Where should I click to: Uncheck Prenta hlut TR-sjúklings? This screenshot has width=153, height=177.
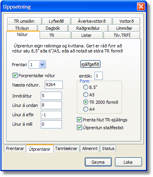(x=79, y=120)
